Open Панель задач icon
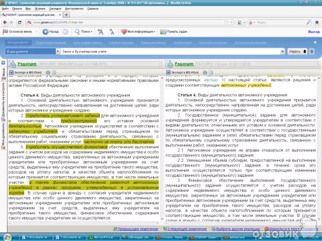 point(163,32)
